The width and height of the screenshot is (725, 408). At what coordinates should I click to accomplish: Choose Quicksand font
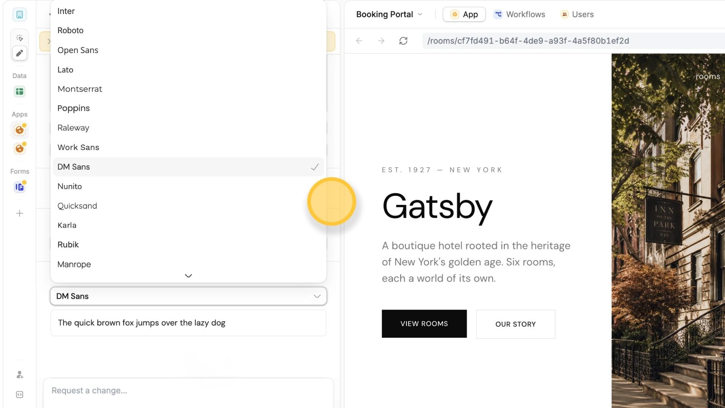click(188, 206)
